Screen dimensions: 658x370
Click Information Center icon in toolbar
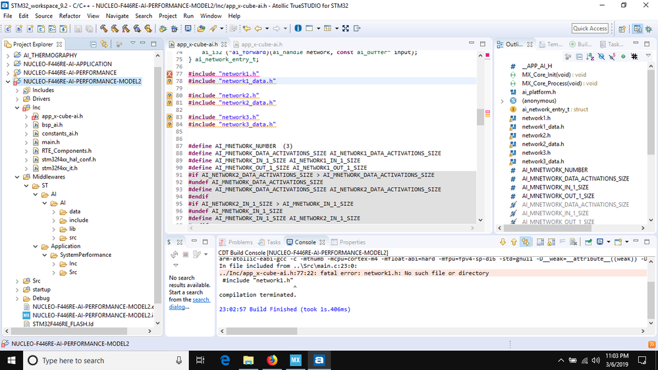tap(298, 28)
